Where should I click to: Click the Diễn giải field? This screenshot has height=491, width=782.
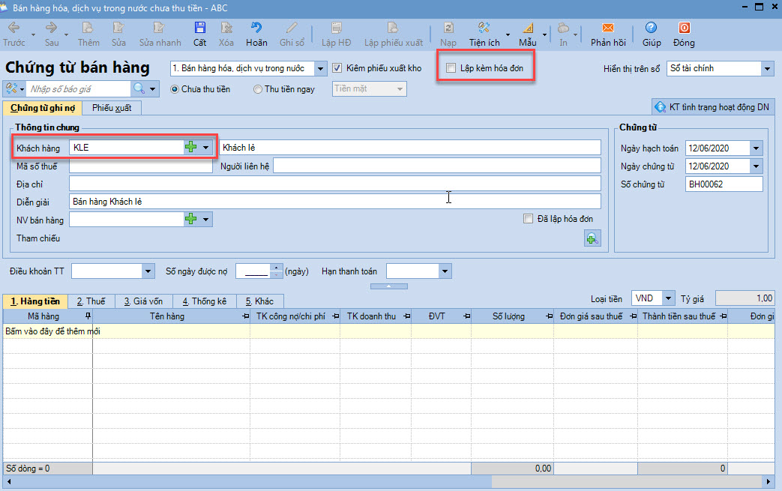[x=335, y=202]
